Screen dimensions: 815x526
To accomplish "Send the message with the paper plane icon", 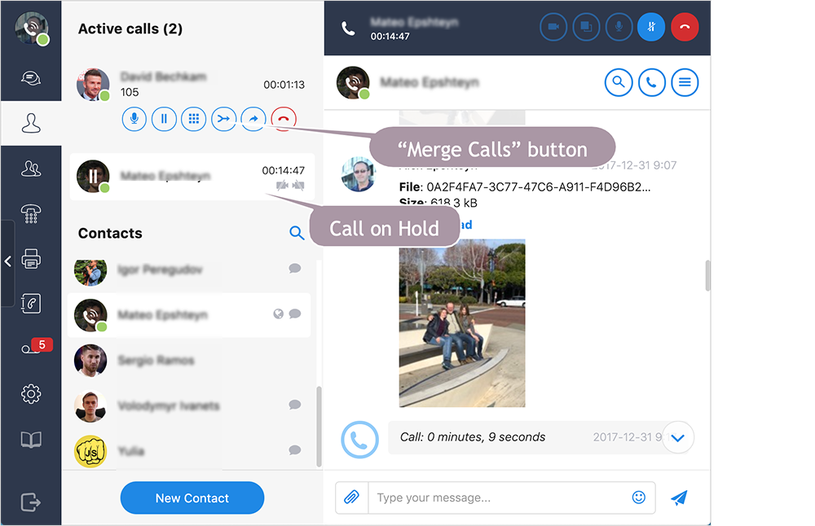I will [679, 498].
